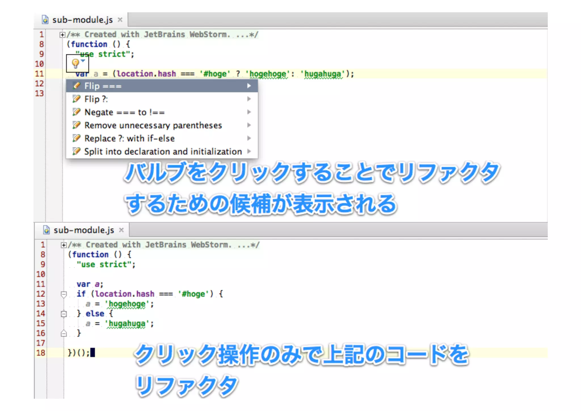581x411 pixels.
Task: Click the pencil icon beside Flip ?:
Action: 76,99
